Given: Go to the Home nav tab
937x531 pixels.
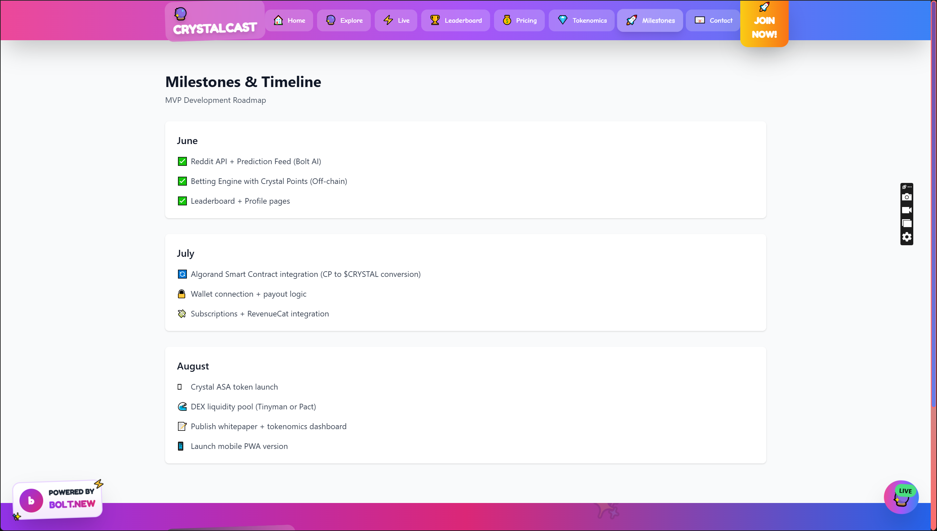Looking at the screenshot, I should [289, 20].
